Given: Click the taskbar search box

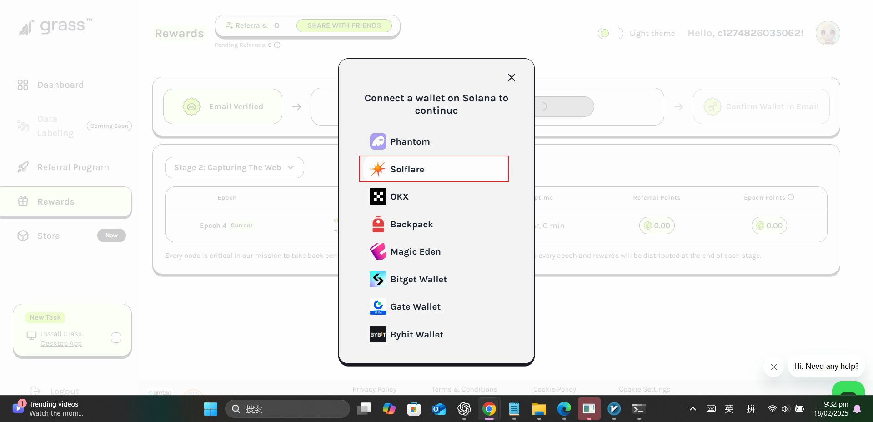Looking at the screenshot, I should click(x=287, y=409).
